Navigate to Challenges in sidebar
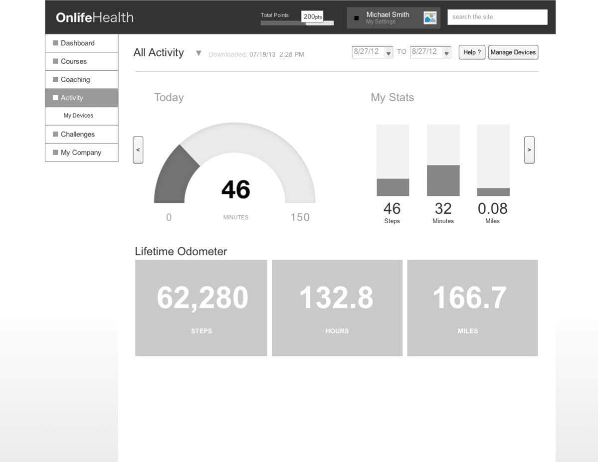The width and height of the screenshot is (598, 462). pos(82,134)
